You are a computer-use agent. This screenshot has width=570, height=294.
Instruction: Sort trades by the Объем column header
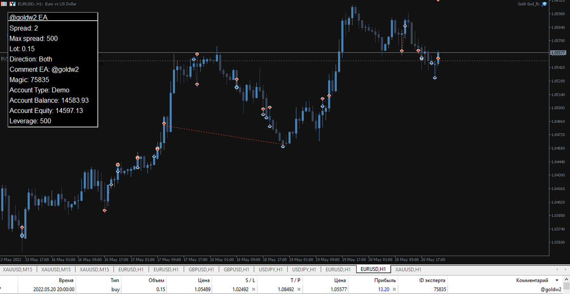coord(156,280)
